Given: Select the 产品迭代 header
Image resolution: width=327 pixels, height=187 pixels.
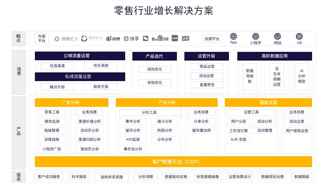Looking at the screenshot, I should pos(154,56).
